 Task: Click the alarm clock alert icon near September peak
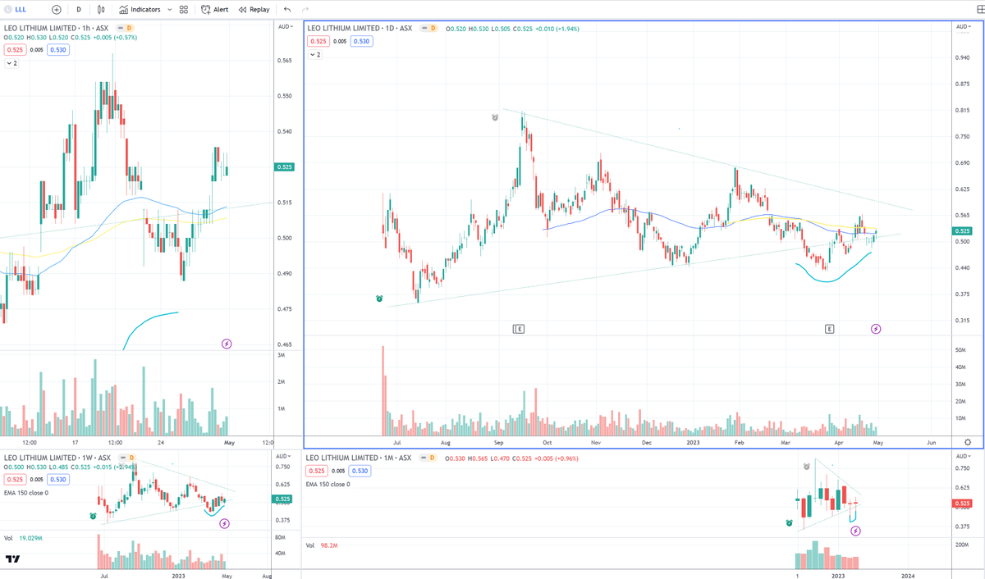(x=495, y=118)
